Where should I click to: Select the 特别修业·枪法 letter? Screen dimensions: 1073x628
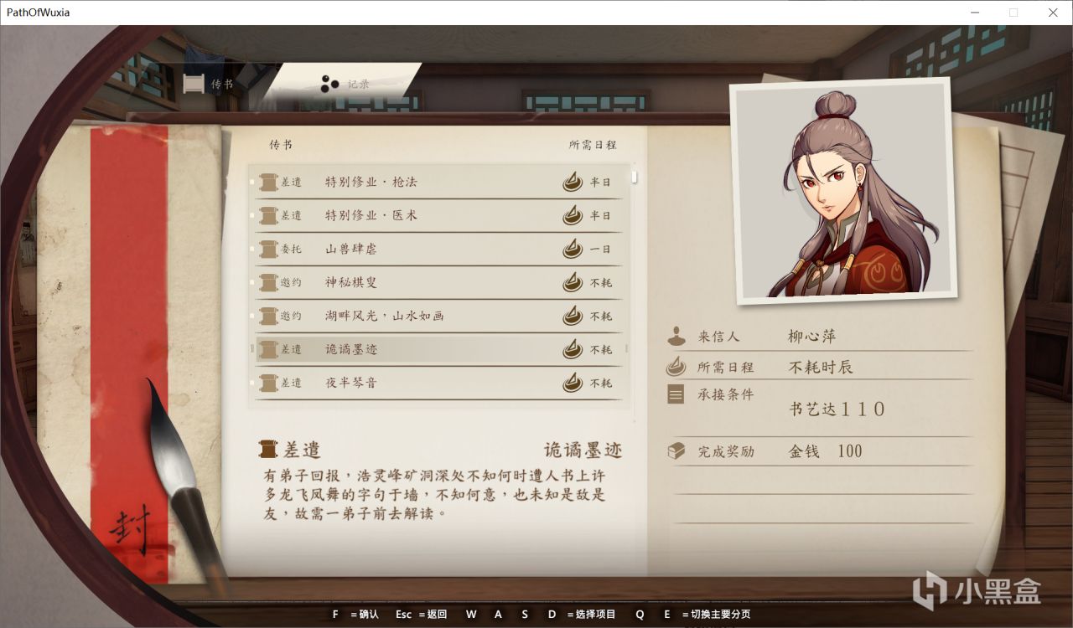439,182
